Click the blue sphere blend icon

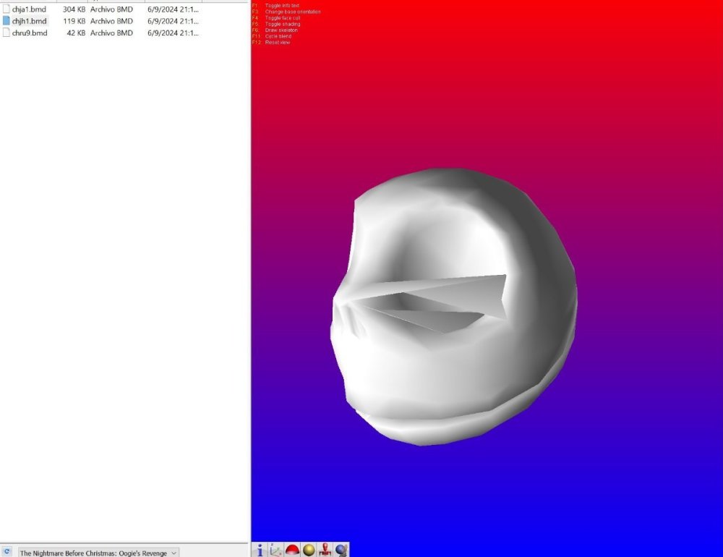tap(341, 550)
